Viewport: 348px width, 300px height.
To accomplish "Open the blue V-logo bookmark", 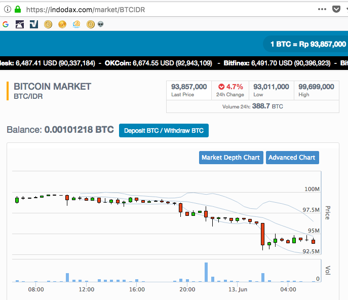I will point(34,24).
